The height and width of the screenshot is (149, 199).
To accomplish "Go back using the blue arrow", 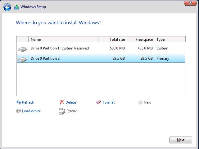I will (x=7, y=7).
